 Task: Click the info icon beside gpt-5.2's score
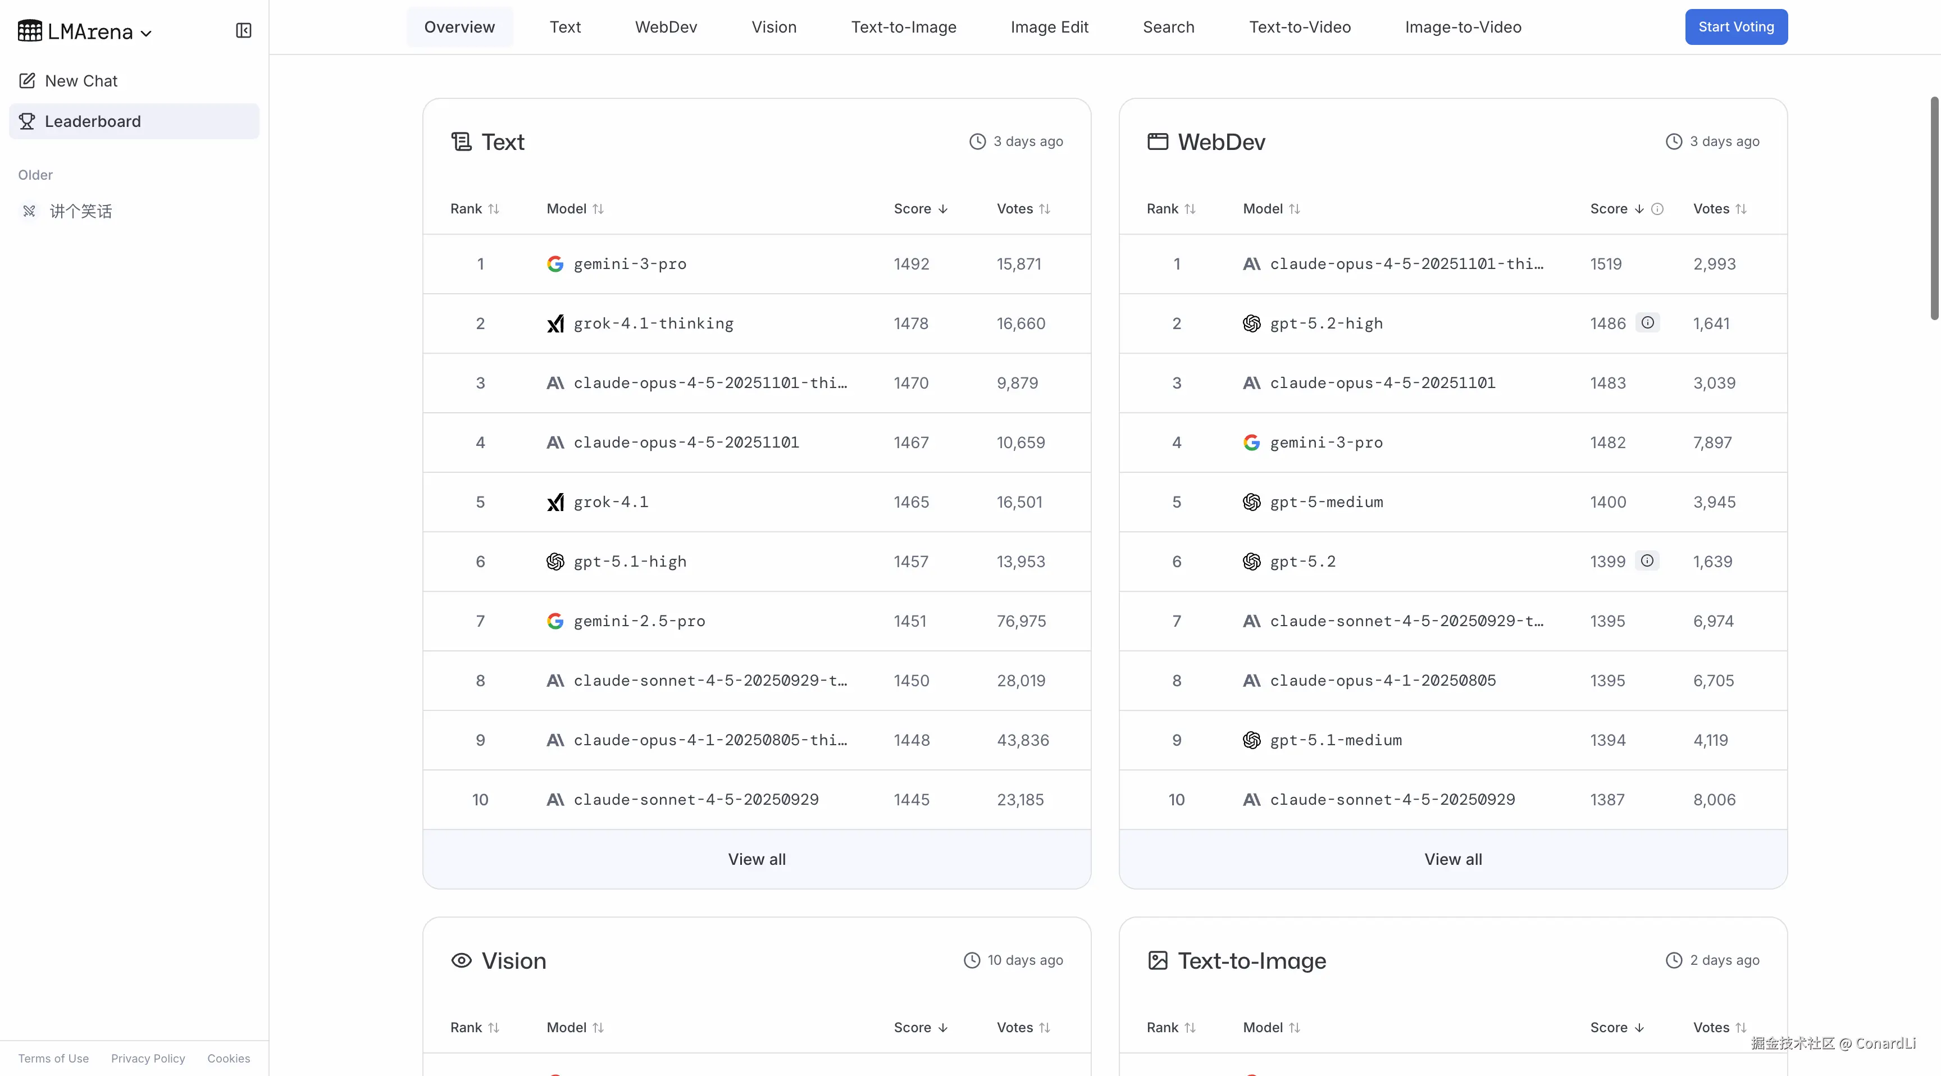1648,560
